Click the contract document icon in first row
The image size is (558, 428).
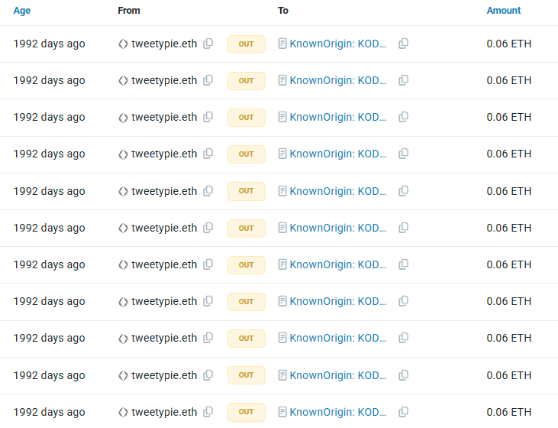click(x=282, y=44)
